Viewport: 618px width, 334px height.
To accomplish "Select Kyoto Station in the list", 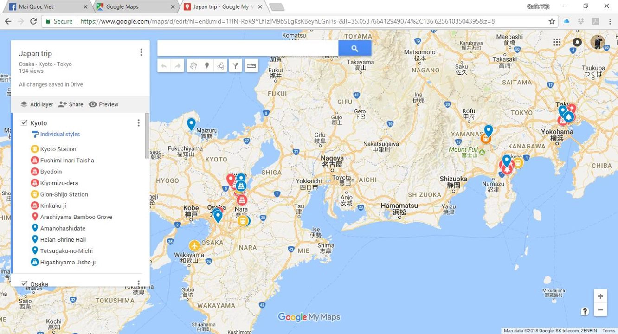I will point(58,149).
